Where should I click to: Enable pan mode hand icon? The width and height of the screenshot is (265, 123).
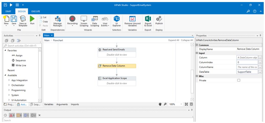point(160,104)
